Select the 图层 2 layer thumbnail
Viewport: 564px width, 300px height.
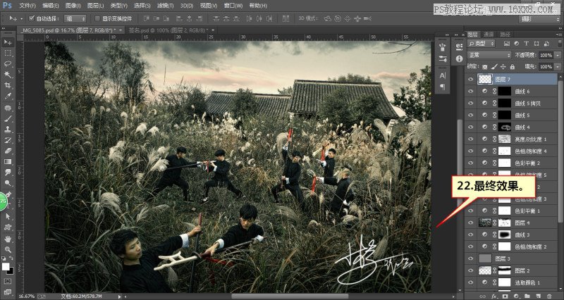tap(485, 270)
